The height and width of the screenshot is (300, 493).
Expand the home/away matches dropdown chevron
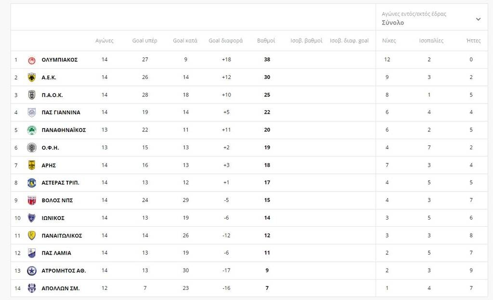478,19
